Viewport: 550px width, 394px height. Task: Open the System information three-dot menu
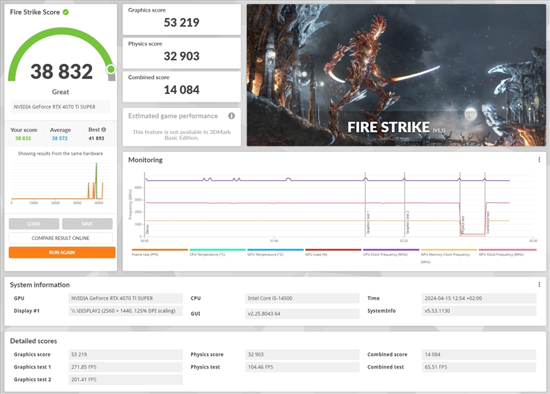539,285
